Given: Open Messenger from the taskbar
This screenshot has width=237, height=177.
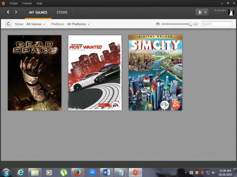Looking at the screenshot, I should 92,172.
